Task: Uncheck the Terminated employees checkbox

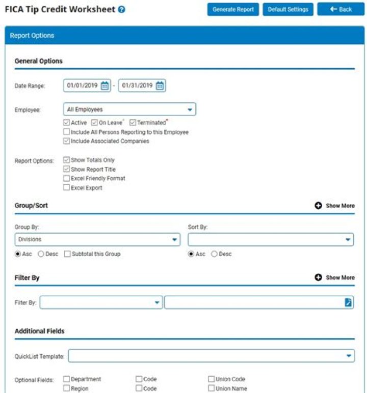Action: coord(133,123)
